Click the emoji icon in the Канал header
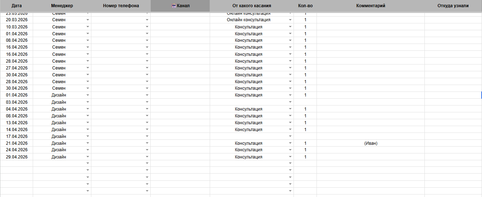482x197 pixels. pyautogui.click(x=174, y=6)
